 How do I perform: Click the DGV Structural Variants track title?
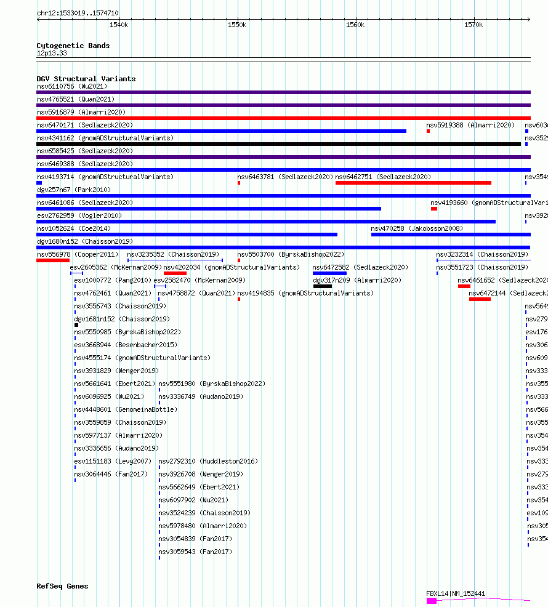pos(86,79)
